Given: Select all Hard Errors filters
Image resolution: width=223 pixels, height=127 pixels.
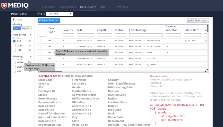Looking at the screenshot, I should coord(14,38).
